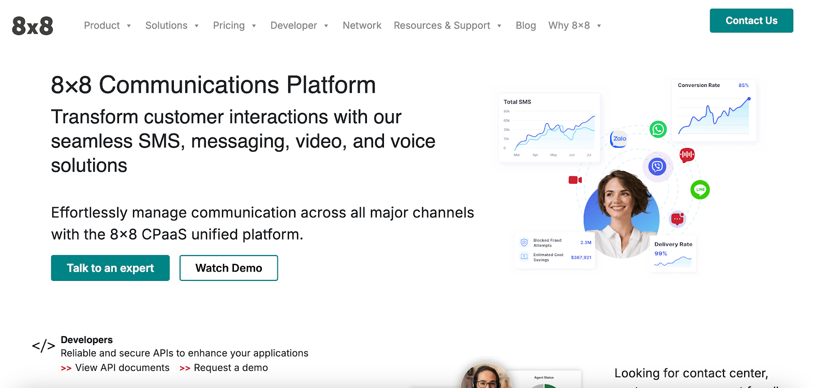The width and height of the screenshot is (828, 388).
Task: Click the Developers section heading
Action: pos(86,340)
